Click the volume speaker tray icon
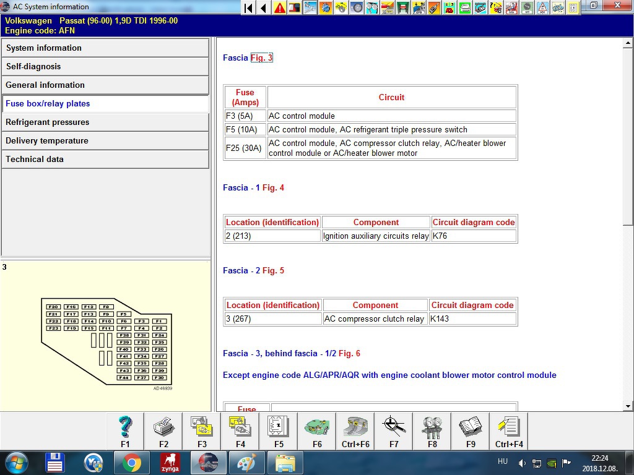The height and width of the screenshot is (475, 634). point(522,463)
